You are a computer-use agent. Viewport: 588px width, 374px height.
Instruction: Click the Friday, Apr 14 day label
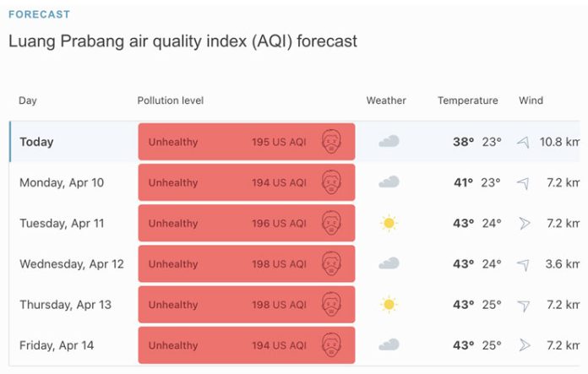[x=57, y=345]
